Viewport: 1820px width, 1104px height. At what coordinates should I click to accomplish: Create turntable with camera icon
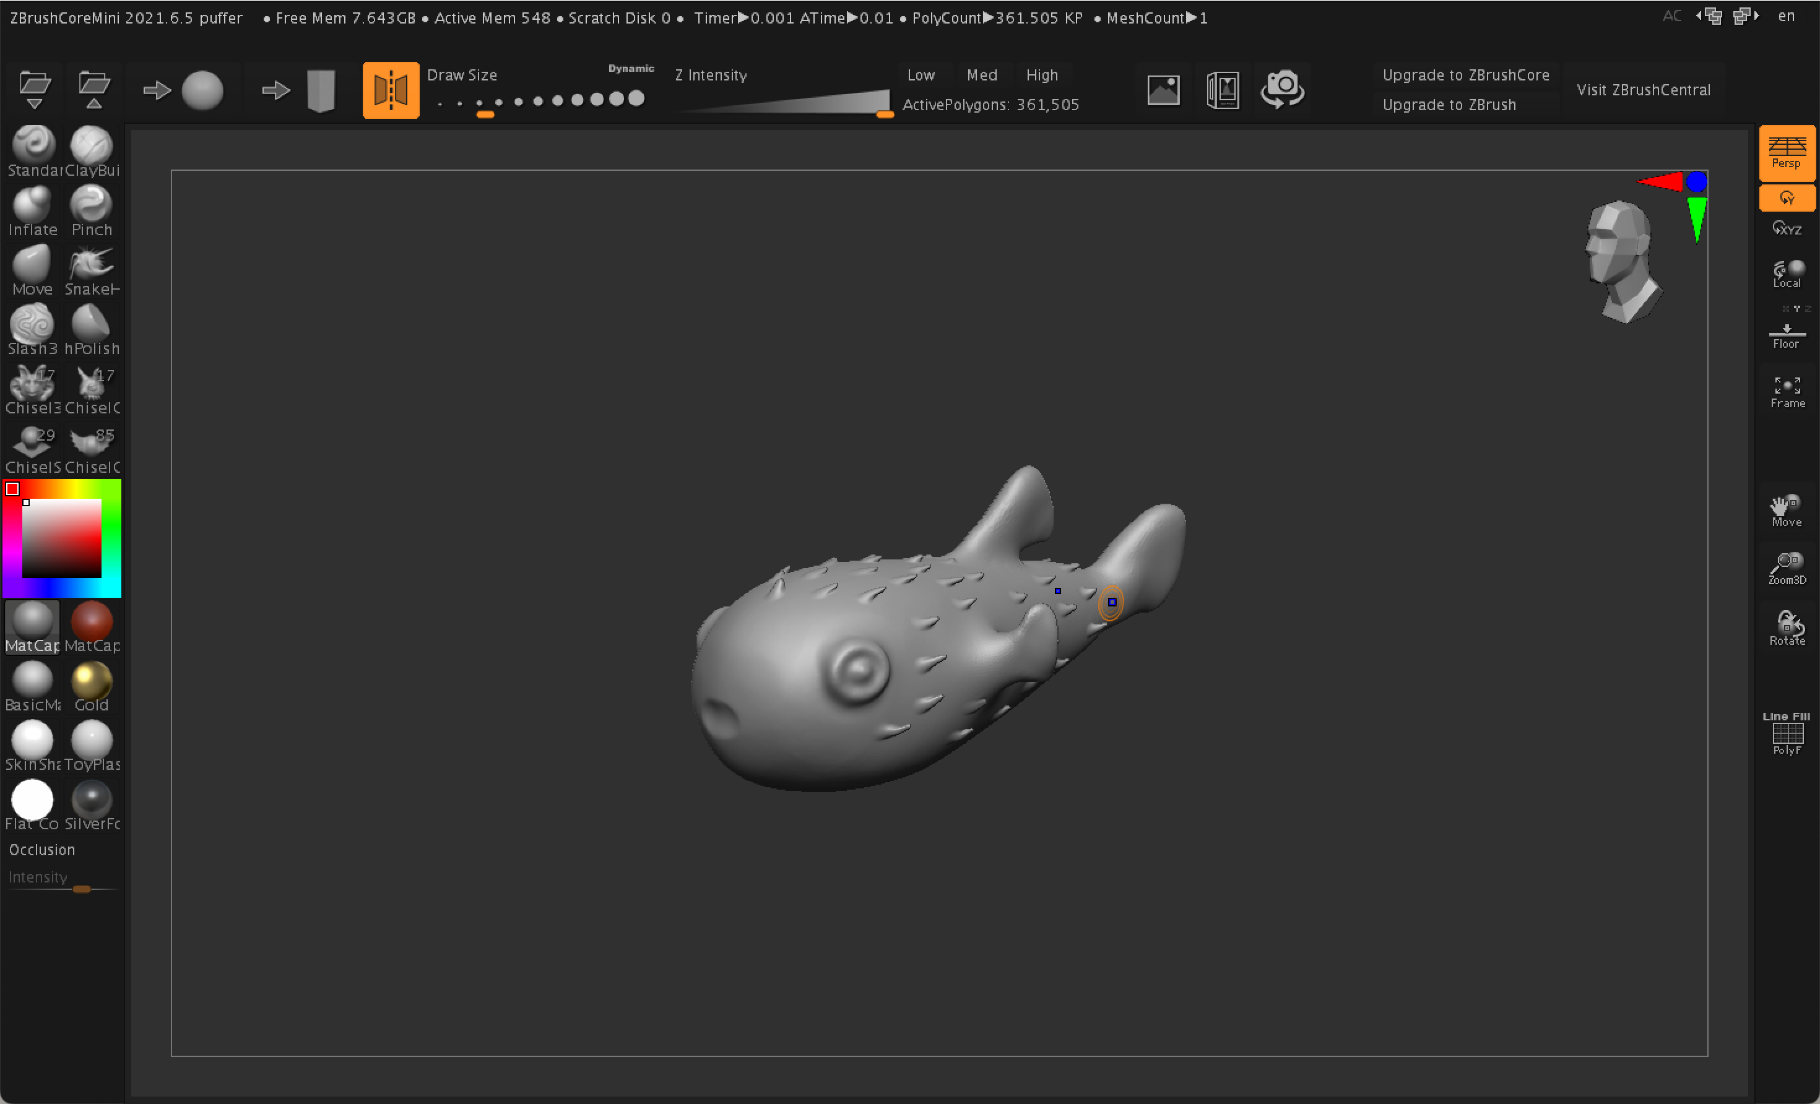[1282, 90]
